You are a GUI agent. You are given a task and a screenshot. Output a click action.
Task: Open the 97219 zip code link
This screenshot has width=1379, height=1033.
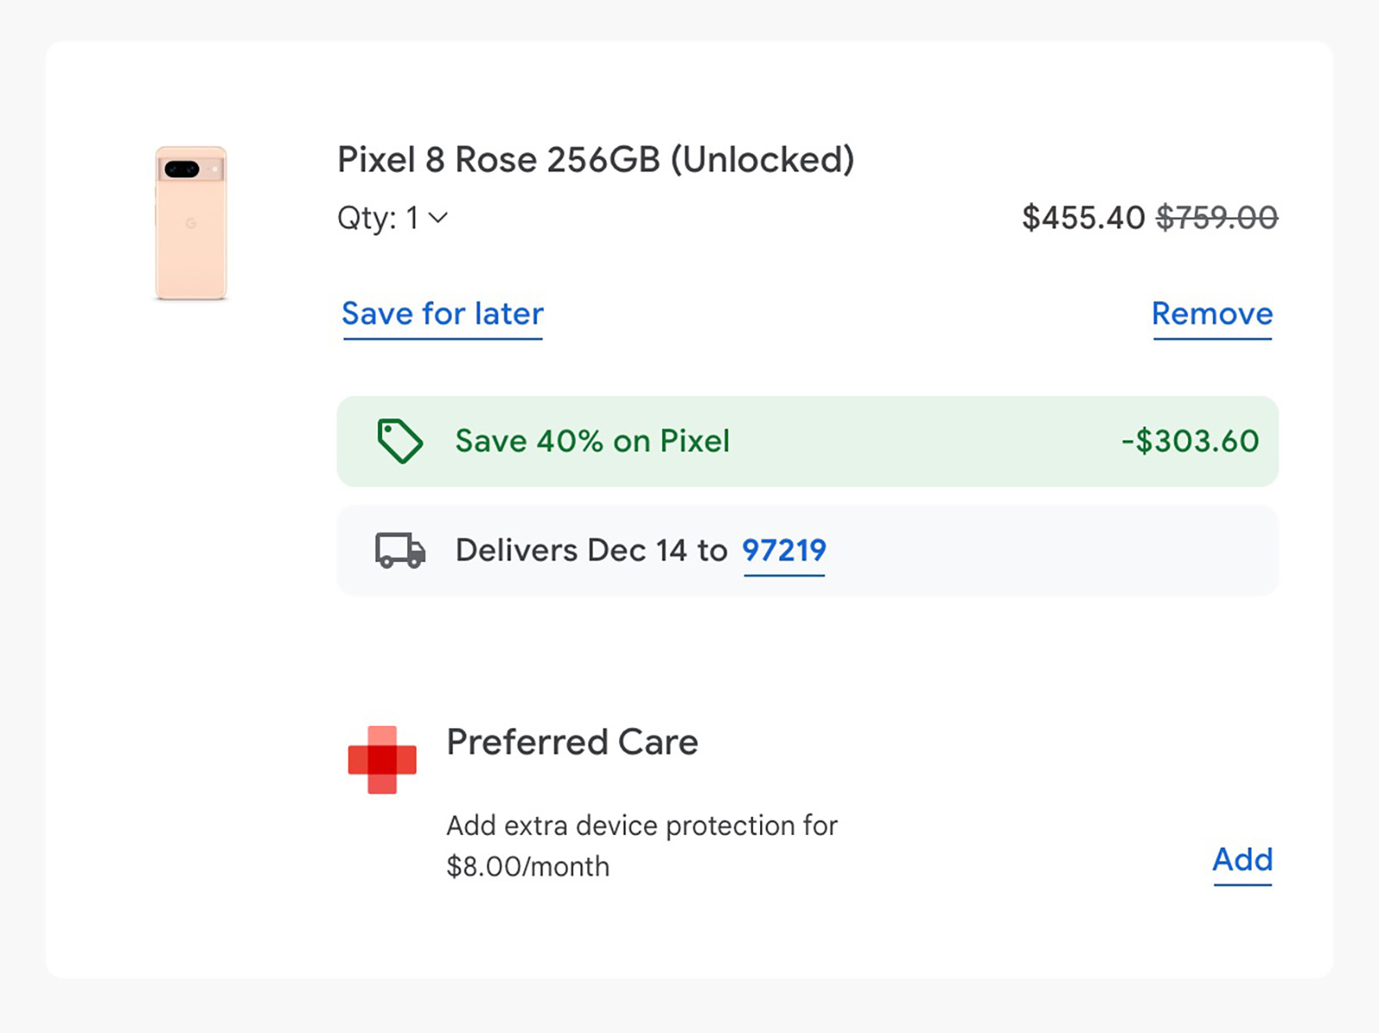(x=783, y=551)
